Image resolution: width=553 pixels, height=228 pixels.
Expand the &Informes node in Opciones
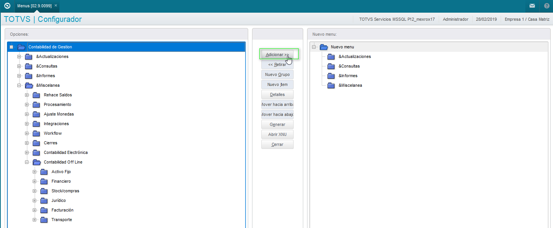click(19, 76)
